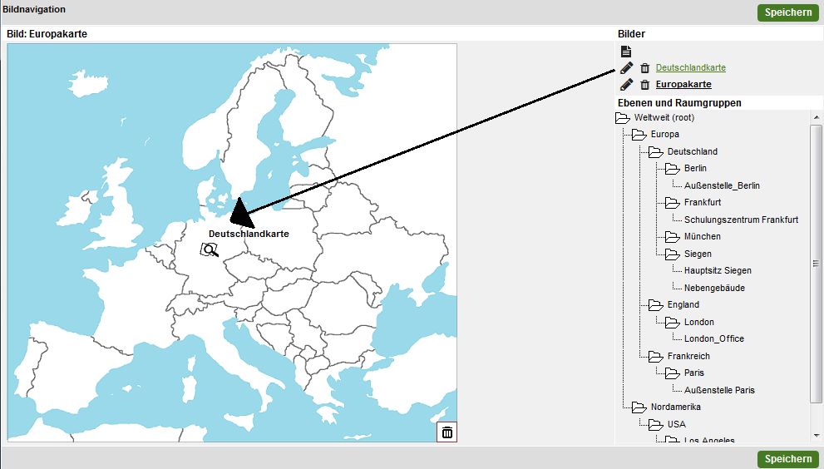This screenshot has height=469, width=824.
Task: Collapse the Frankreich folder icon
Action: tap(656, 357)
